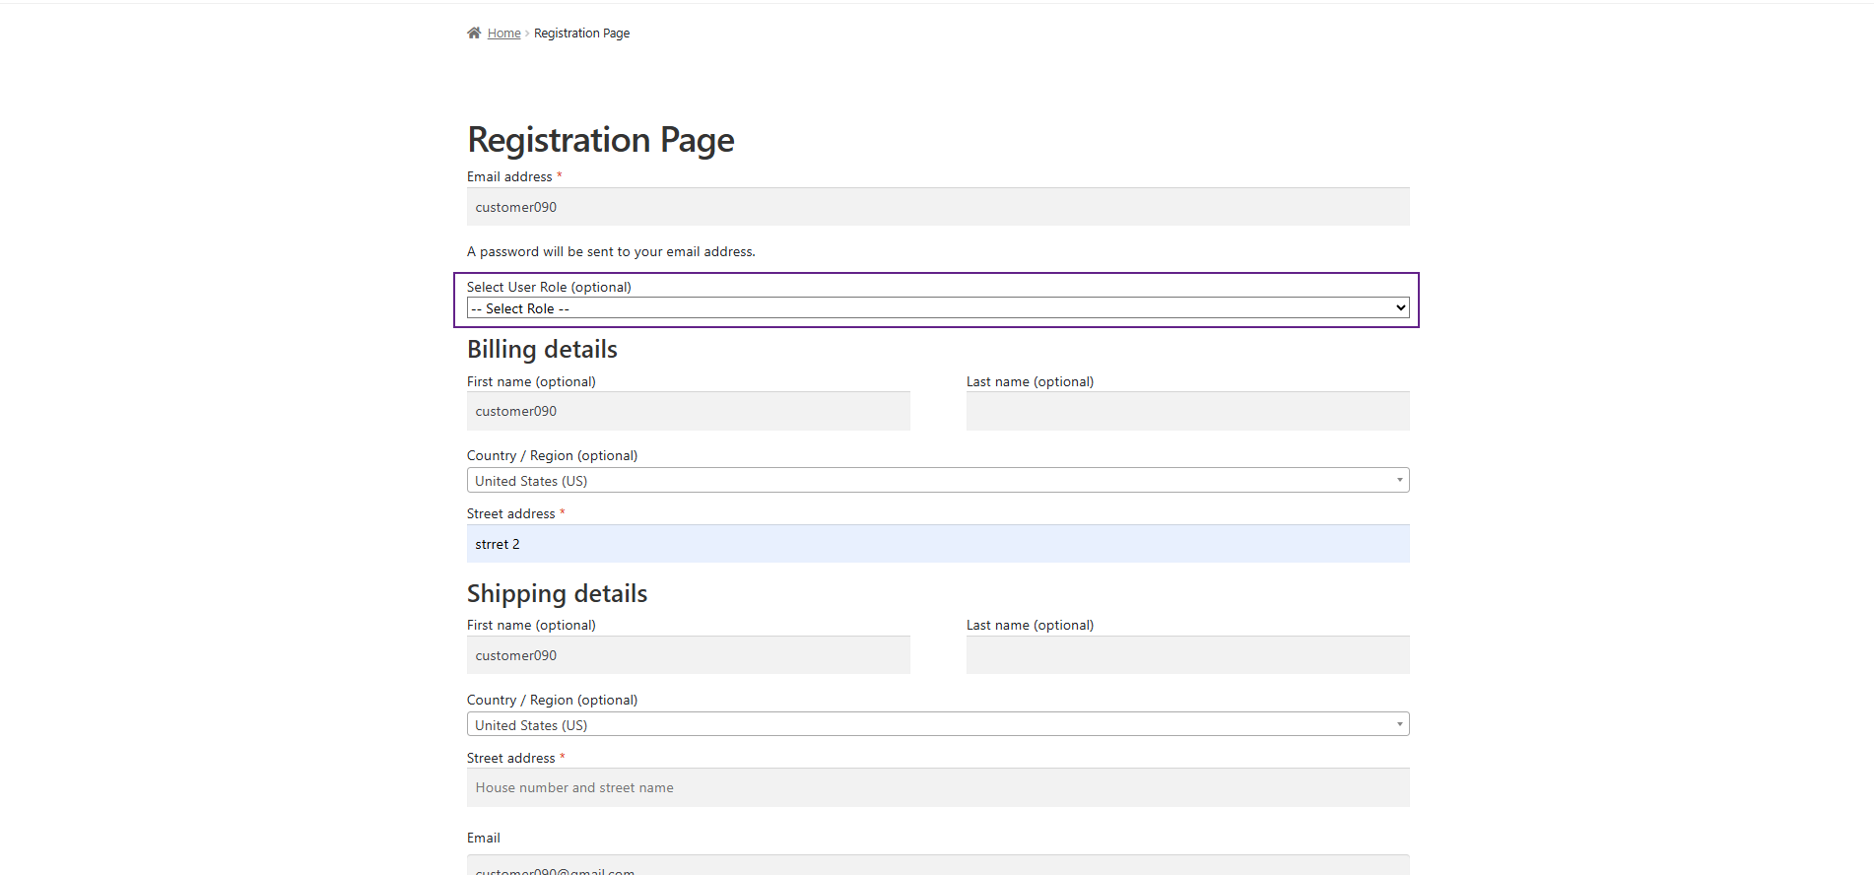Click the 'Shipping details' heading
Viewport: 1874px width, 875px height.
pos(557,594)
